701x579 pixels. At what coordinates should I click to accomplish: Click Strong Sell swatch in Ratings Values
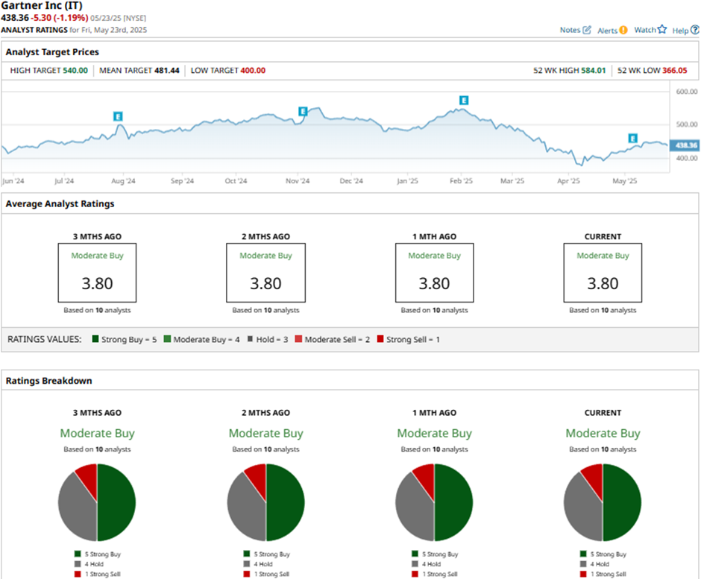(379, 340)
